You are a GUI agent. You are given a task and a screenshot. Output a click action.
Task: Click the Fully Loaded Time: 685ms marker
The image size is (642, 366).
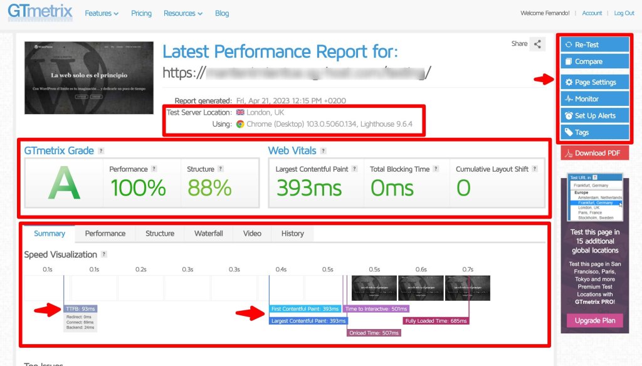click(436, 321)
